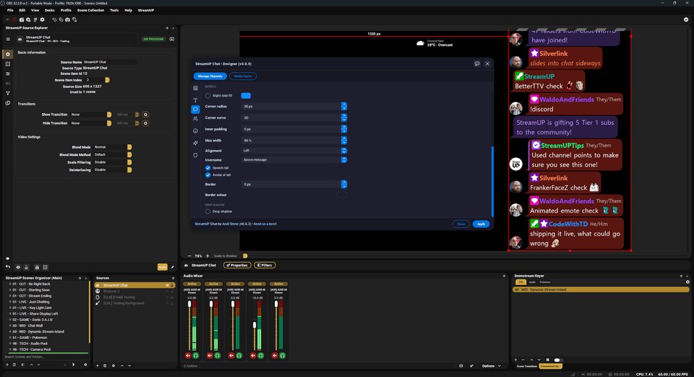Click the red record icon in top toolbar
The height and width of the screenshot is (377, 694).
15,19
